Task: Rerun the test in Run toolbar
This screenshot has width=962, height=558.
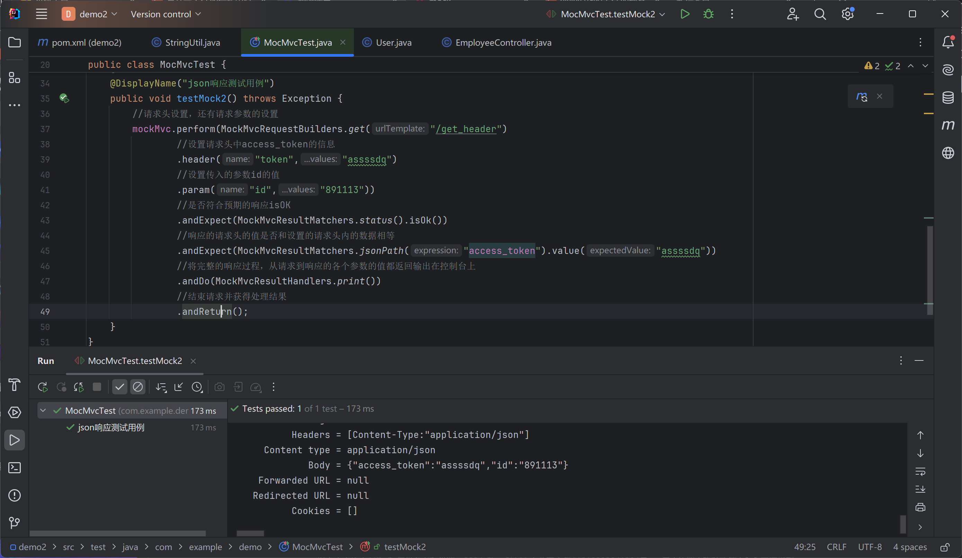Action: point(43,387)
